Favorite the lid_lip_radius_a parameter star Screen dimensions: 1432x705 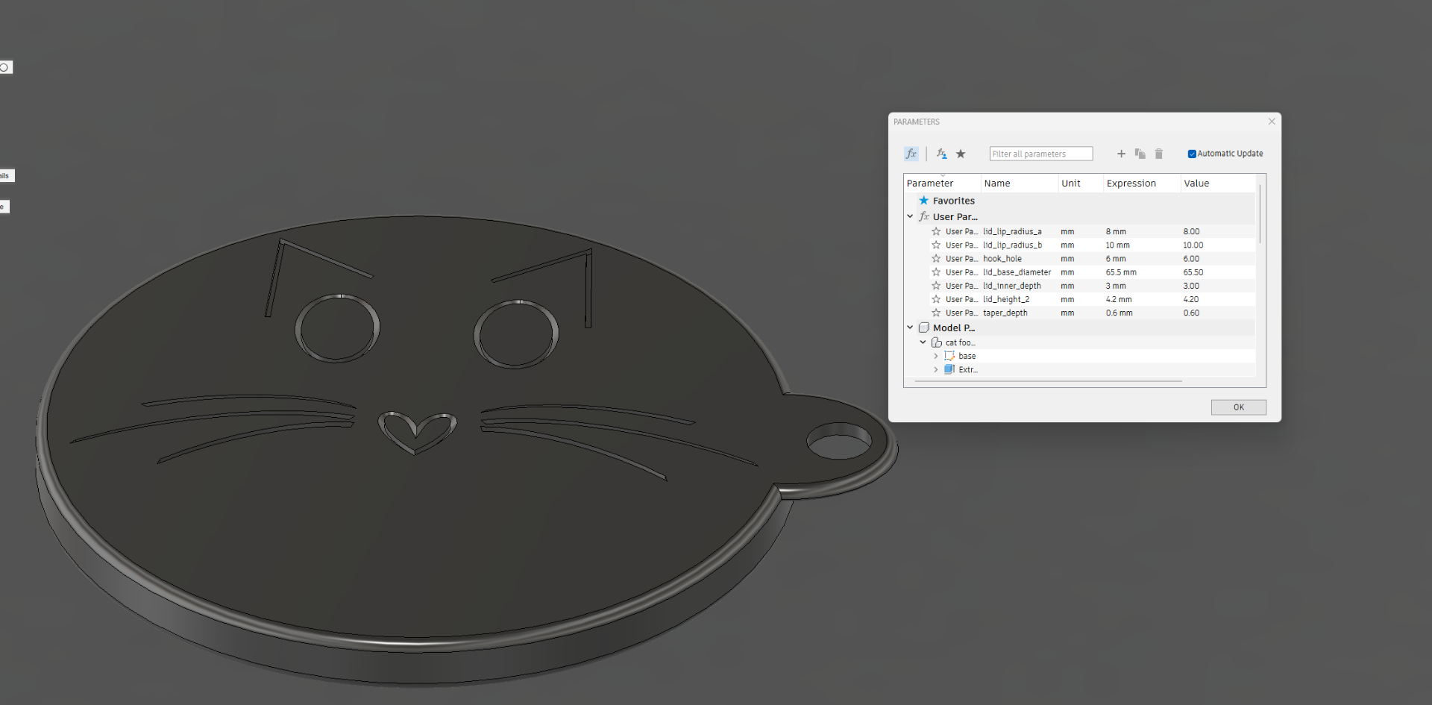coord(936,231)
